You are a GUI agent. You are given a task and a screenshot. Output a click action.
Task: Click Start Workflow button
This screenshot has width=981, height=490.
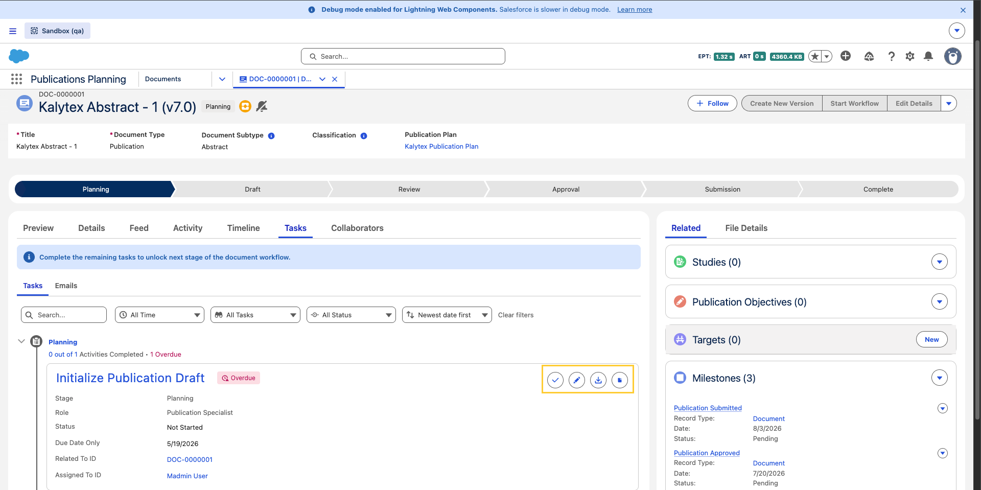point(854,103)
